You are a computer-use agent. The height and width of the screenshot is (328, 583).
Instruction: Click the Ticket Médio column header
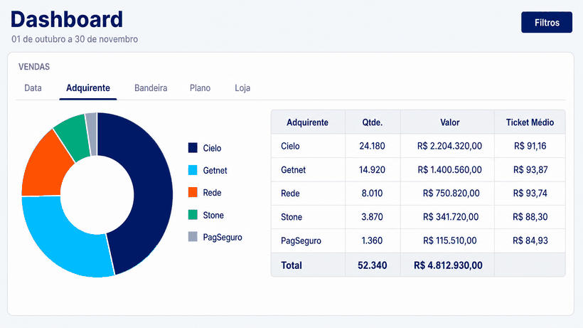pos(530,122)
